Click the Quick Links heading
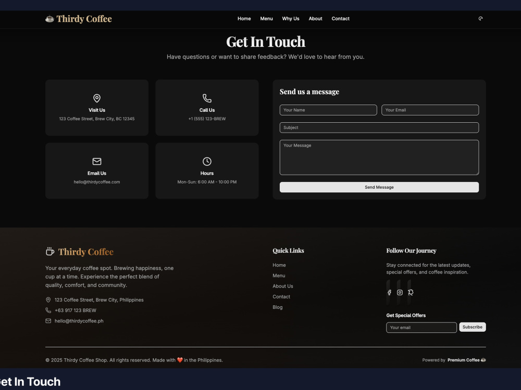The width and height of the screenshot is (521, 390). (x=289, y=251)
